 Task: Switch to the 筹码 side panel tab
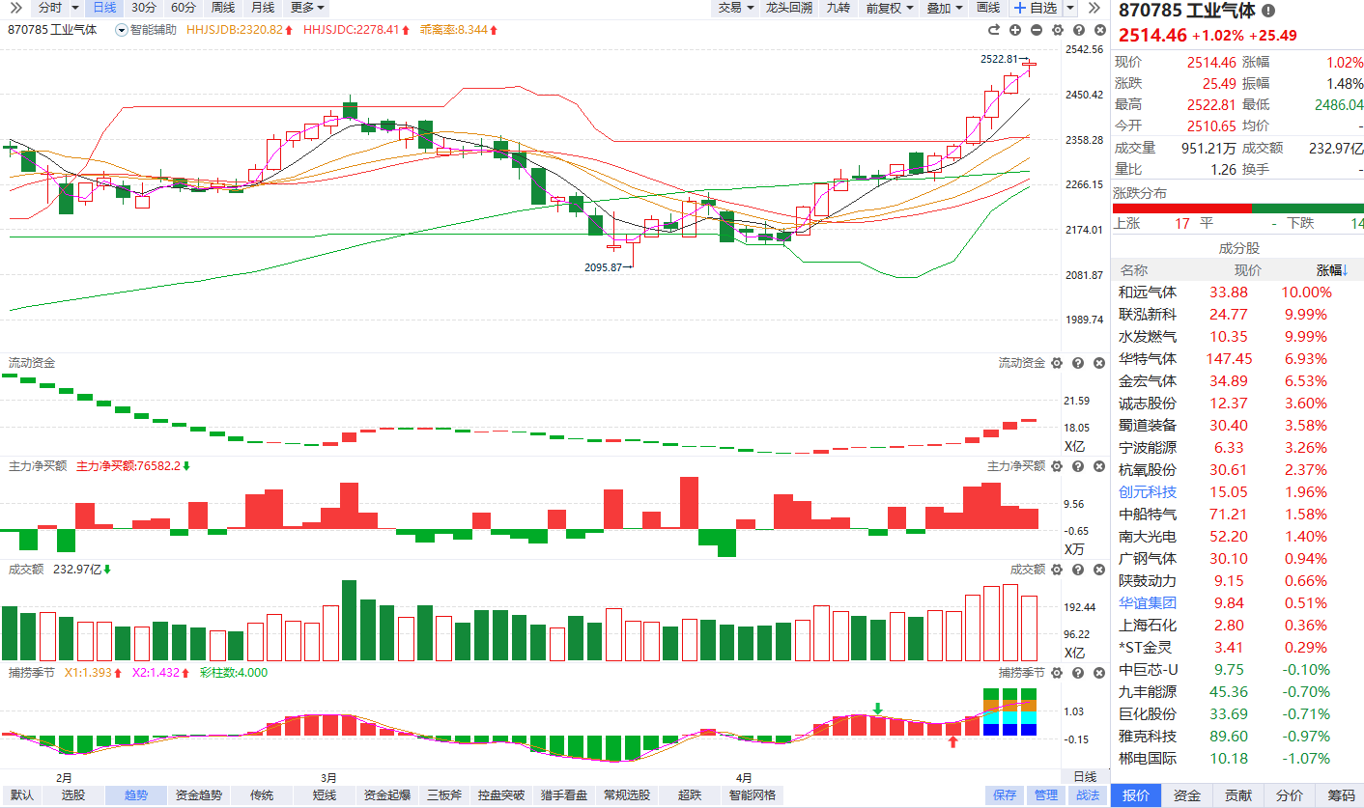coord(1341,795)
